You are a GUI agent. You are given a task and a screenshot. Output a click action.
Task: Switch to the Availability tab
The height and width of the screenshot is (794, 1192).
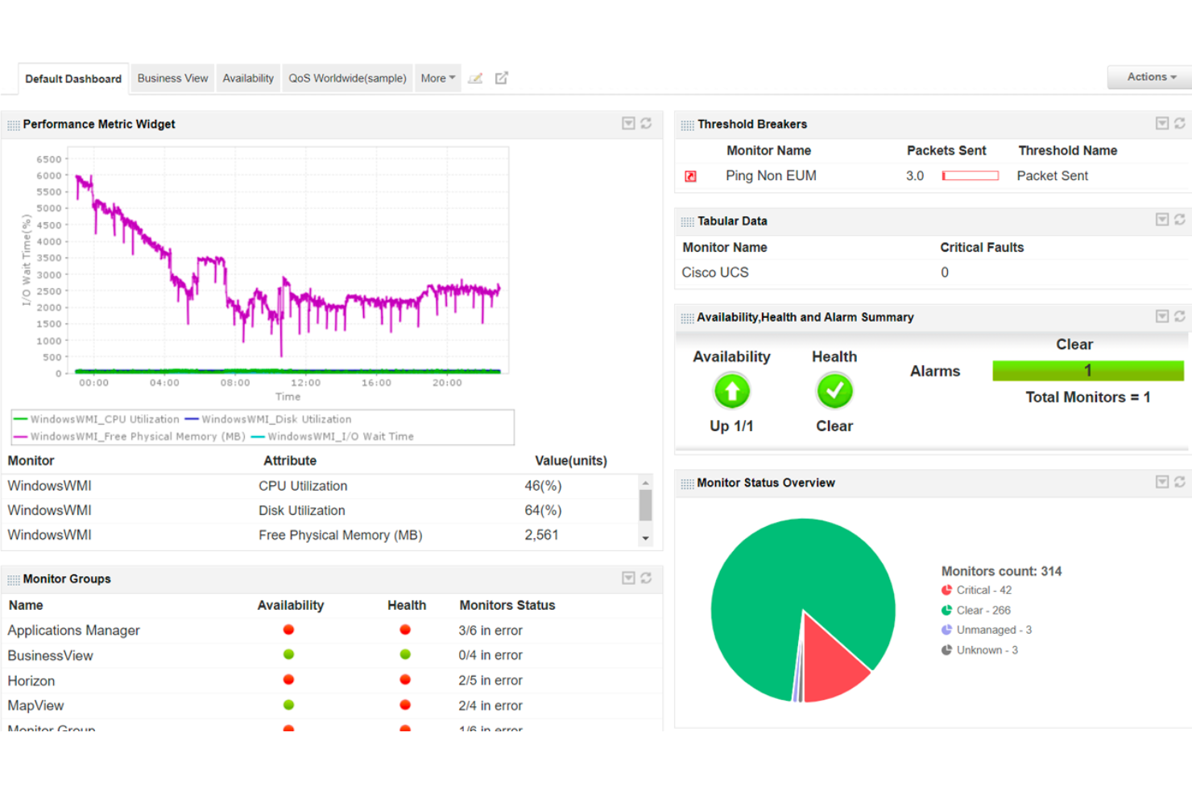click(x=248, y=78)
